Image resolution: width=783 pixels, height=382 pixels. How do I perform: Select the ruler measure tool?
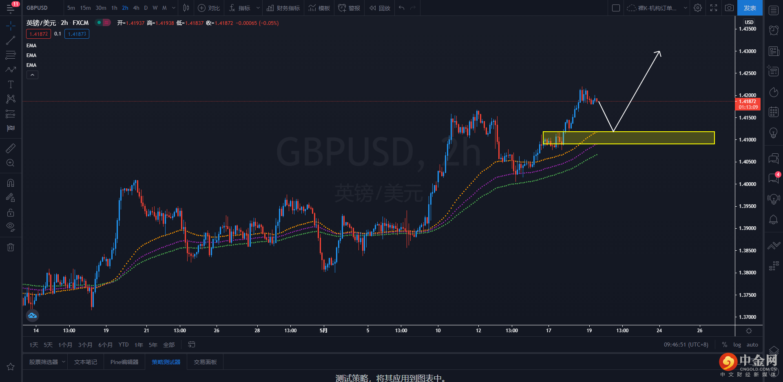(11, 148)
